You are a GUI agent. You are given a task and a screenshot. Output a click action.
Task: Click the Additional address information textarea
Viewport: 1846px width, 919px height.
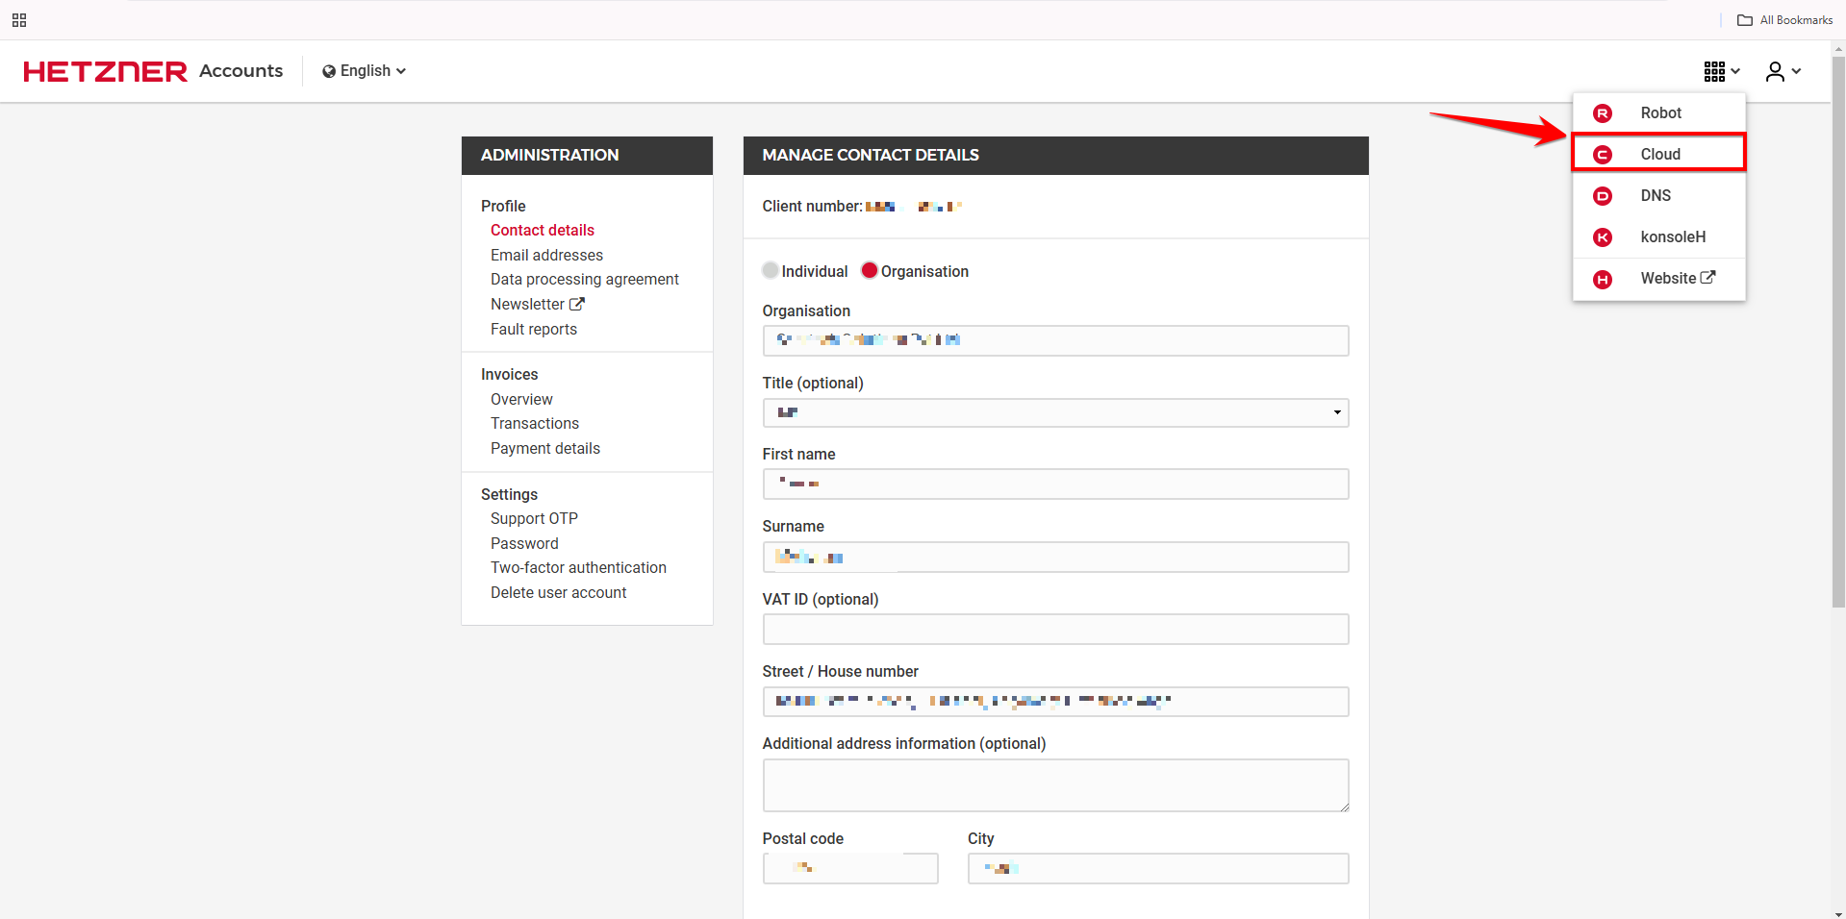click(x=1055, y=785)
